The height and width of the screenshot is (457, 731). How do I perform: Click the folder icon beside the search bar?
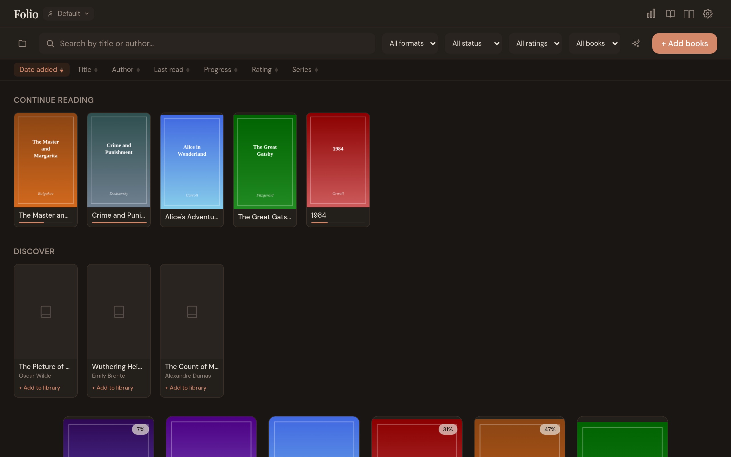22,43
